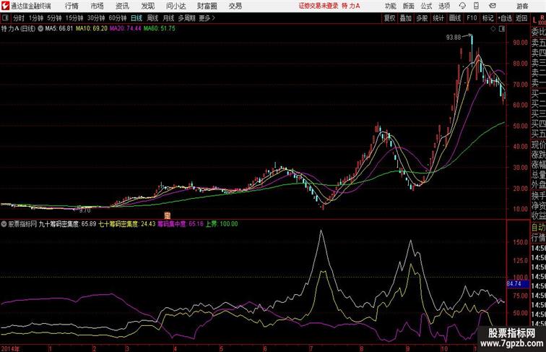This screenshot has width=546, height=352.
Task: Toggle the left panel icon in period bar
Action: [x=5, y=18]
